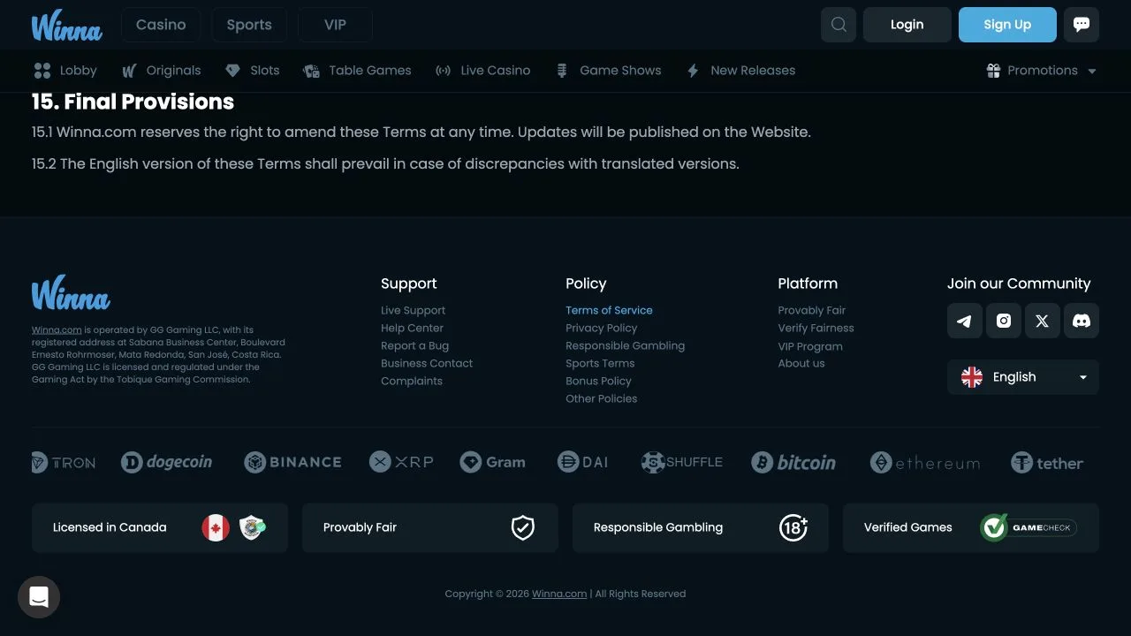Click the Winna logo in the footer
The width and height of the screenshot is (1131, 636).
(71, 292)
